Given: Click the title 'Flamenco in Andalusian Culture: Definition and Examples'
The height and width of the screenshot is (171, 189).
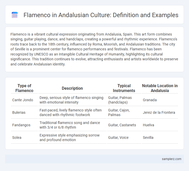Looking at the screenshot, I should 101,15.
